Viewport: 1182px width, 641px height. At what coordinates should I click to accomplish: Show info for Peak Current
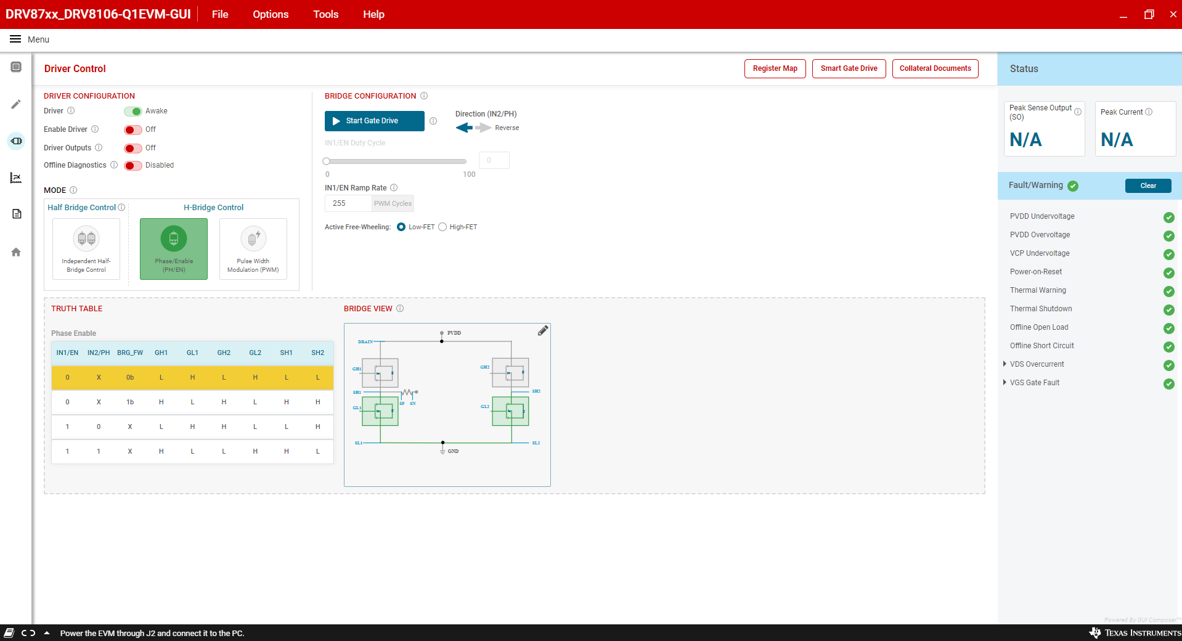(1149, 112)
